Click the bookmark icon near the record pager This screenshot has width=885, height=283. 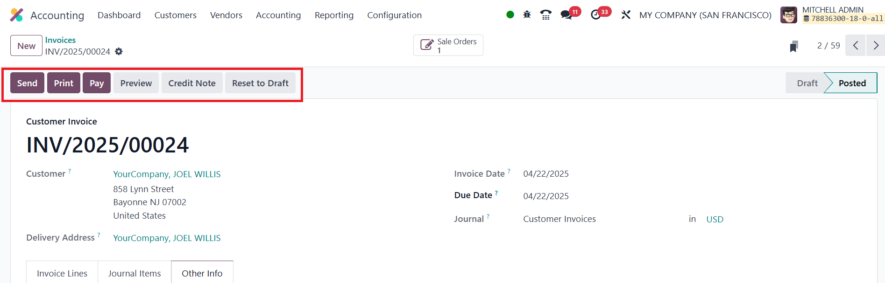tap(794, 46)
